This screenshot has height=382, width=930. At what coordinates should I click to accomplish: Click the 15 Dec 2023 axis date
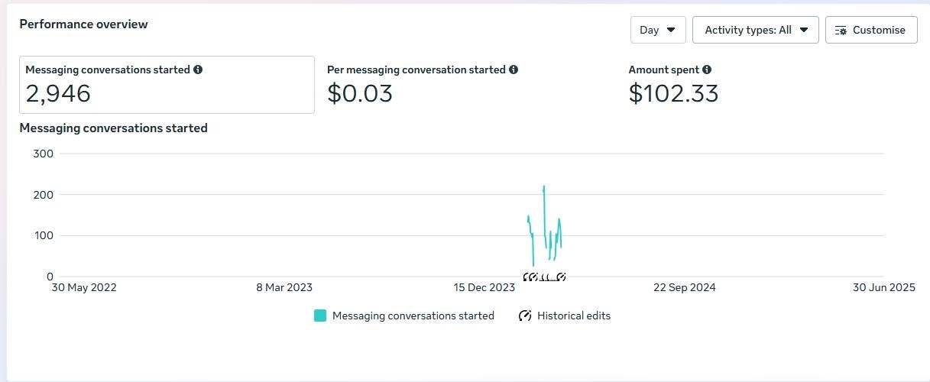click(484, 288)
